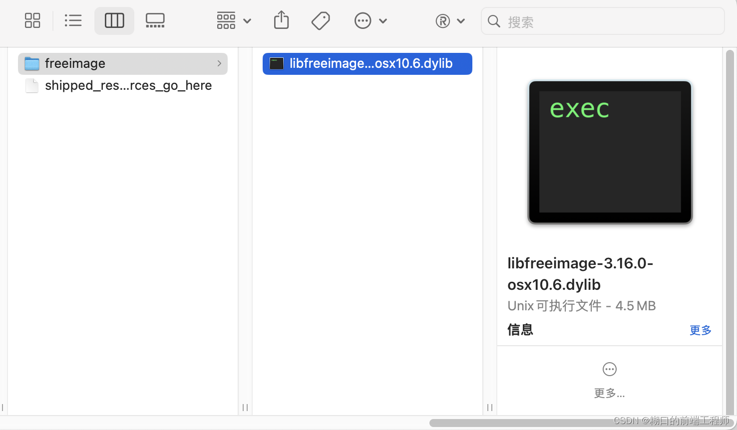Select libfreeimage...osx10.6.dylib in column
This screenshot has height=430, width=737.
(x=368, y=64)
